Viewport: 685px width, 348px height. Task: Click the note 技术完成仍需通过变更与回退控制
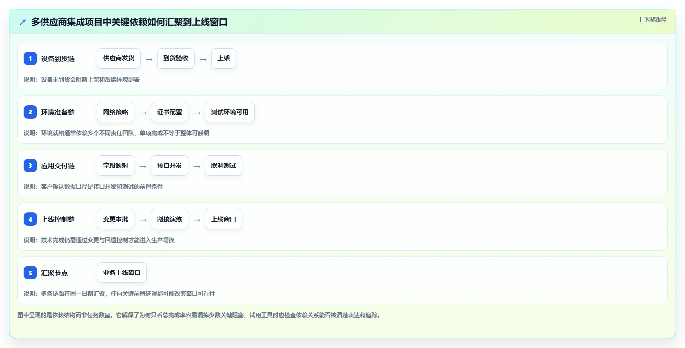click(99, 240)
